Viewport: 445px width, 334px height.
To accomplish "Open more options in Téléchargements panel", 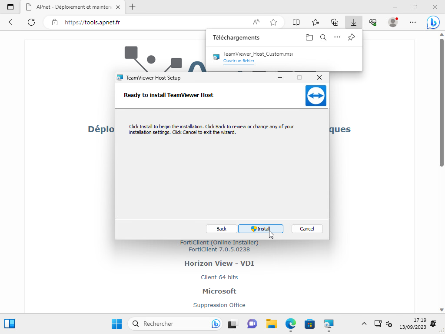I will point(337,37).
